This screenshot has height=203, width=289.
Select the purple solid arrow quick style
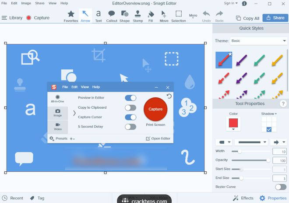(241, 60)
